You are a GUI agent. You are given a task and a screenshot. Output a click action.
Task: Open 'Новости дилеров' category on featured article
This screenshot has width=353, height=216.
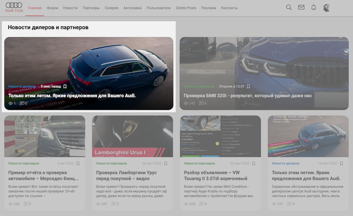22,86
